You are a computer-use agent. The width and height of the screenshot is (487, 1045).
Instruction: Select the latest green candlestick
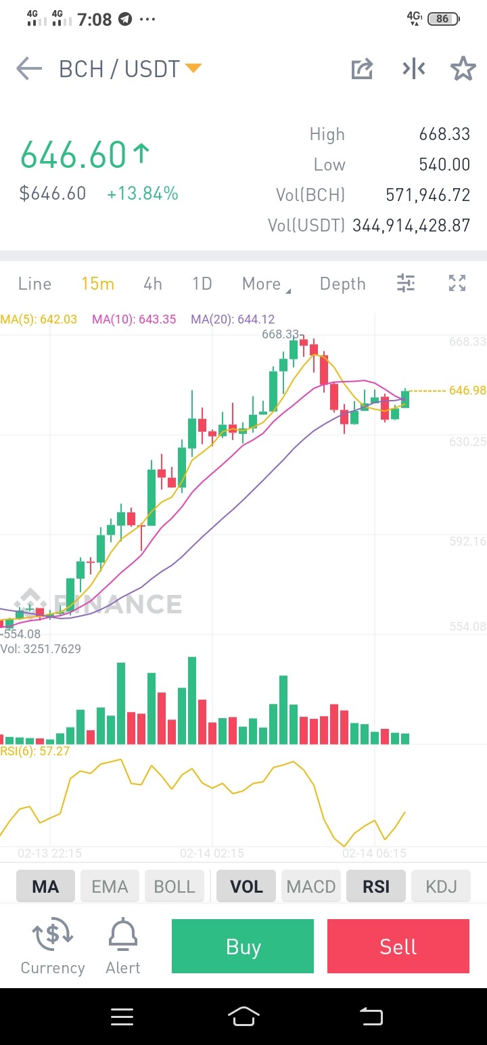[405, 399]
